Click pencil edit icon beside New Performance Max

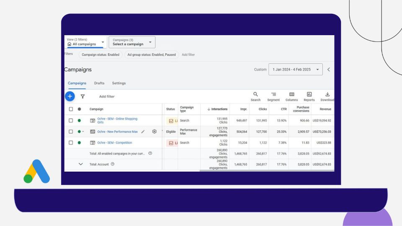click(x=143, y=131)
